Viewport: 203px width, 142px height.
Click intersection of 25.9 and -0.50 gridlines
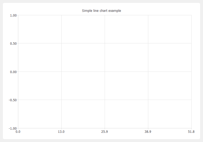click(105, 100)
